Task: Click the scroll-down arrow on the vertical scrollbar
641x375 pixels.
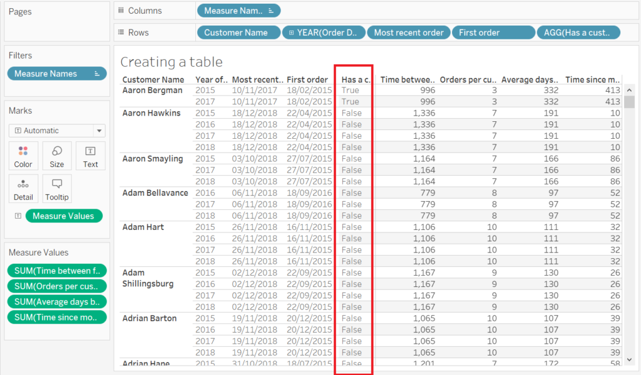Action: tap(630, 359)
